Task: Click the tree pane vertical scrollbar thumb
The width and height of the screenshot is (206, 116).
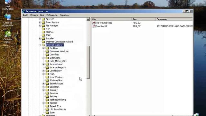Action: pos(88,62)
